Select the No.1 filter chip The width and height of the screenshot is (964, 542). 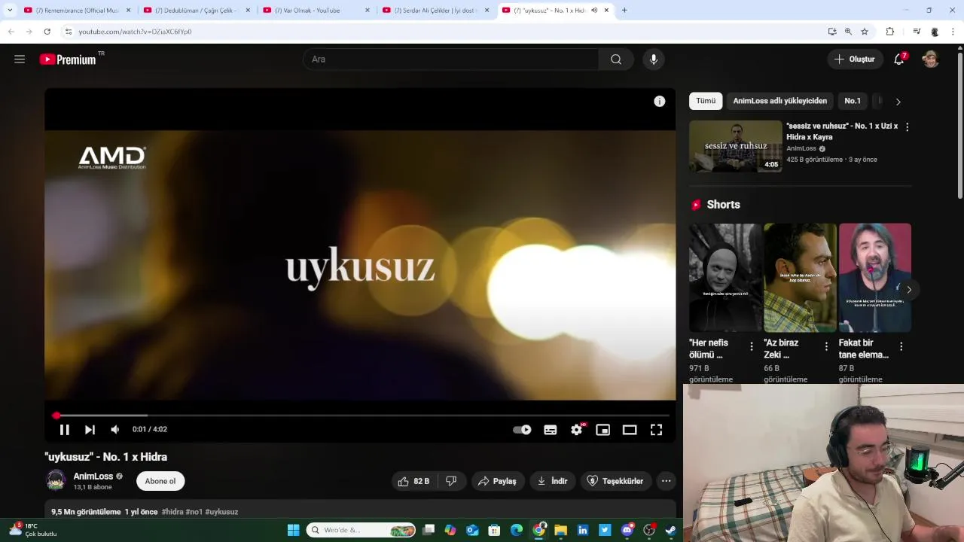pos(853,101)
